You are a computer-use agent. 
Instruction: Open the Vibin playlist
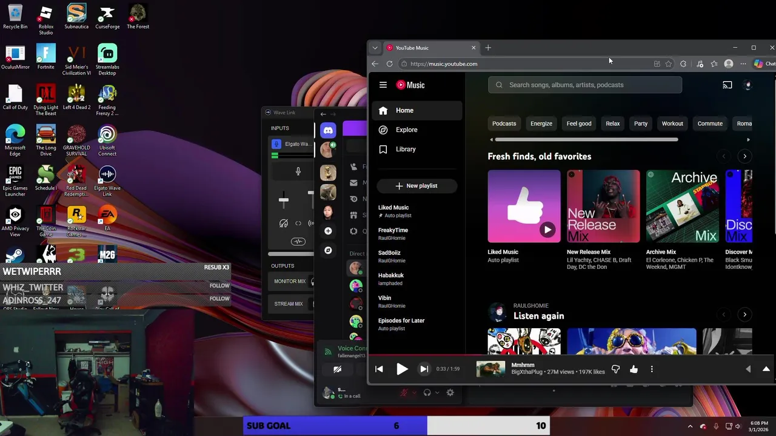tap(417, 302)
